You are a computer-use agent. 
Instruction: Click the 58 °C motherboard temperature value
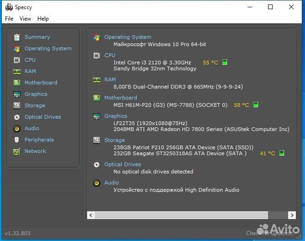(x=241, y=105)
